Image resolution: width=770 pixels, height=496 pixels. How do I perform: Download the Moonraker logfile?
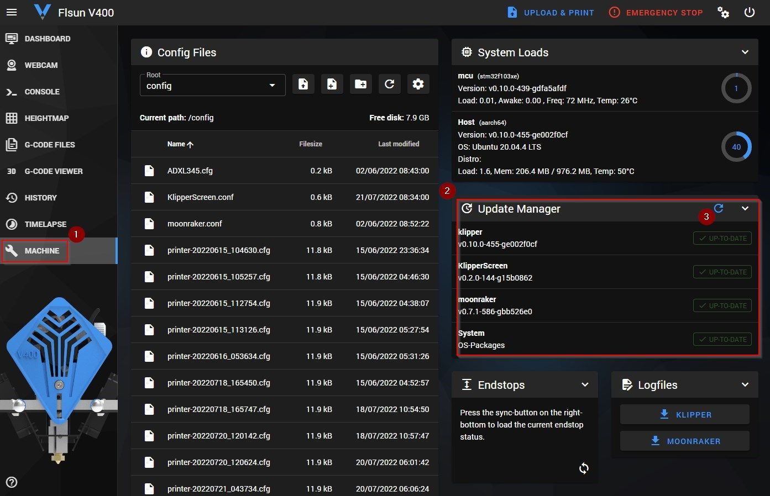[685, 441]
